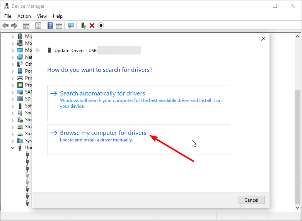Open the File menu

tap(8, 16)
